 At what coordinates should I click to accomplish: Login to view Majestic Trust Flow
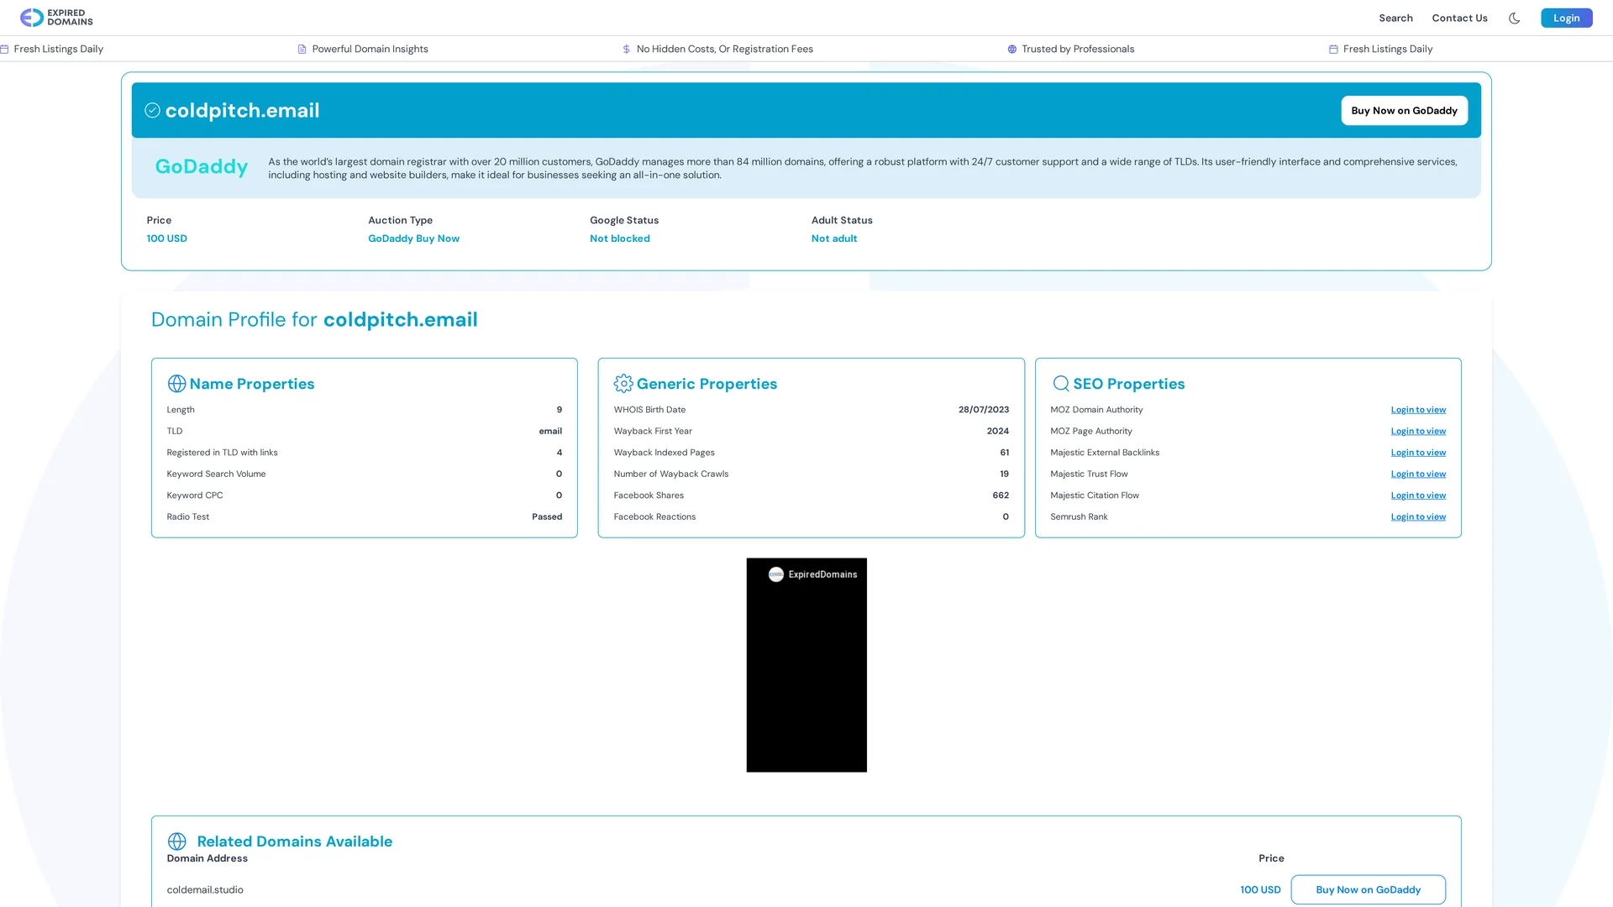click(1418, 474)
